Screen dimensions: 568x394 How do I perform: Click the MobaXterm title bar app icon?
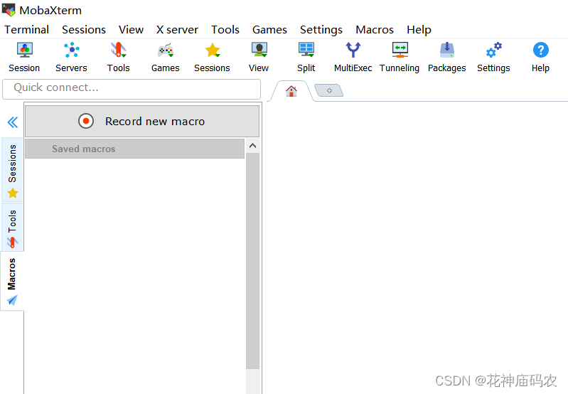pyautogui.click(x=9, y=10)
